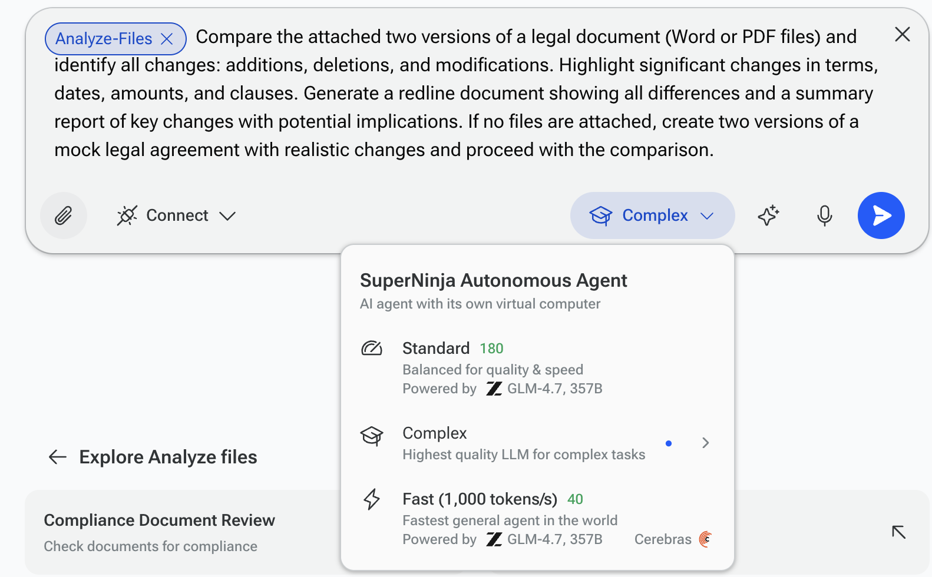Click the Z logo in Fast description

pyautogui.click(x=494, y=539)
